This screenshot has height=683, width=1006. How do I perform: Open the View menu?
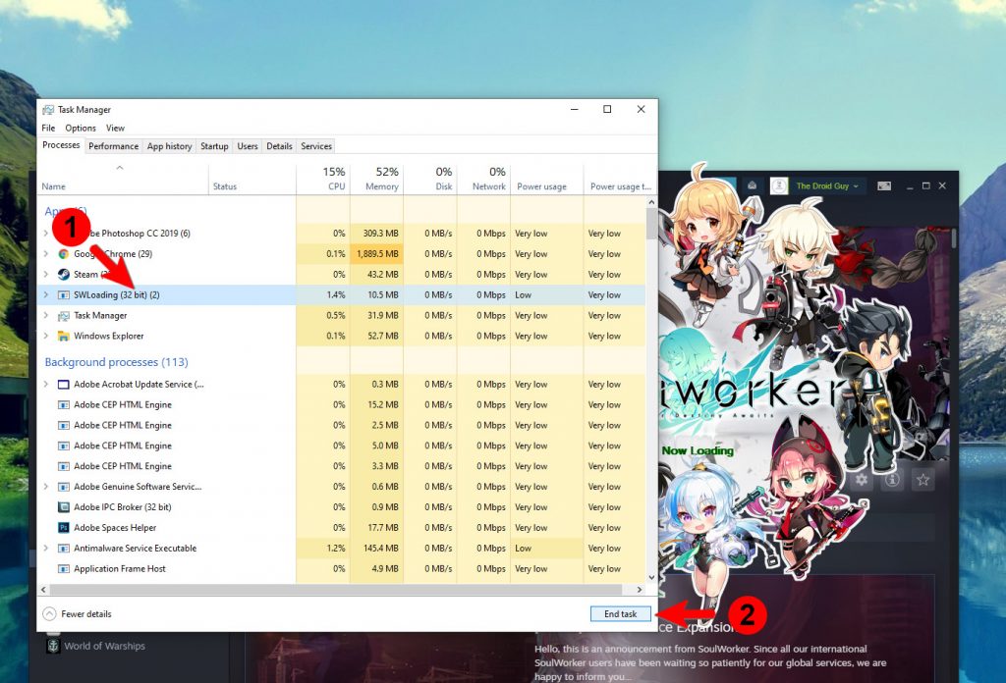pos(116,129)
